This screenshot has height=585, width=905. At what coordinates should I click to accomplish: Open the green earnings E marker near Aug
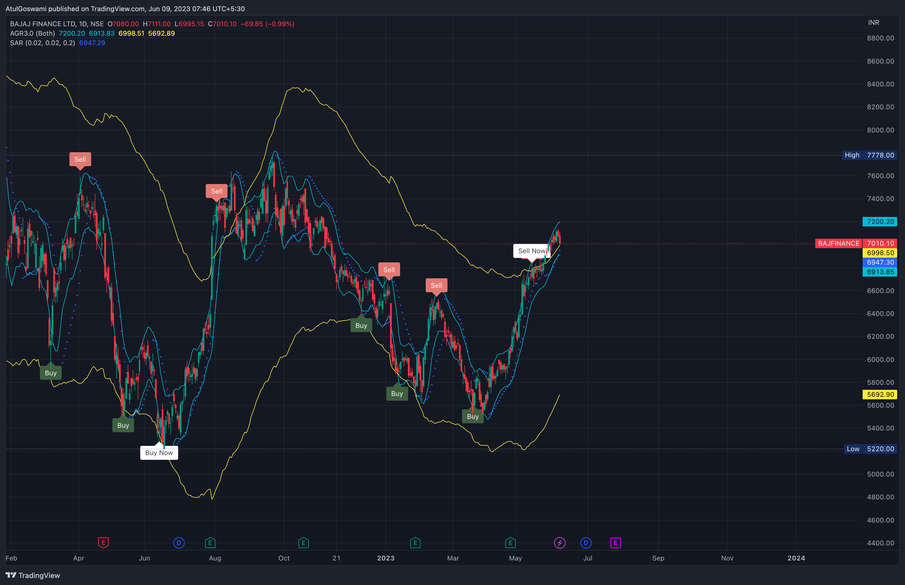210,543
